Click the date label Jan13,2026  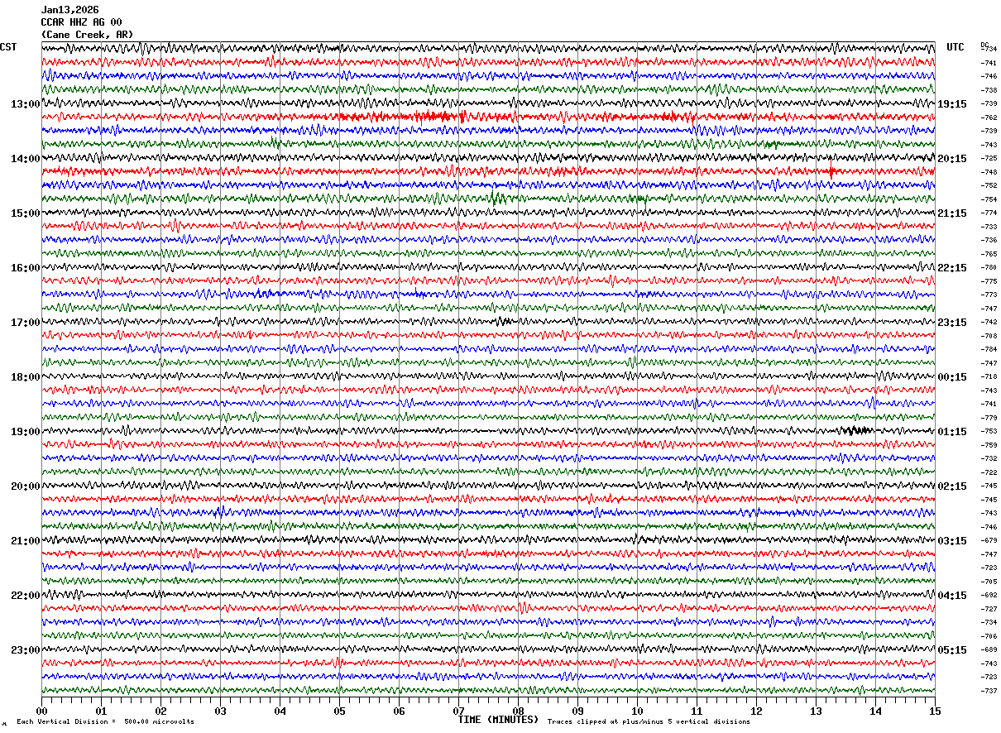69,10
